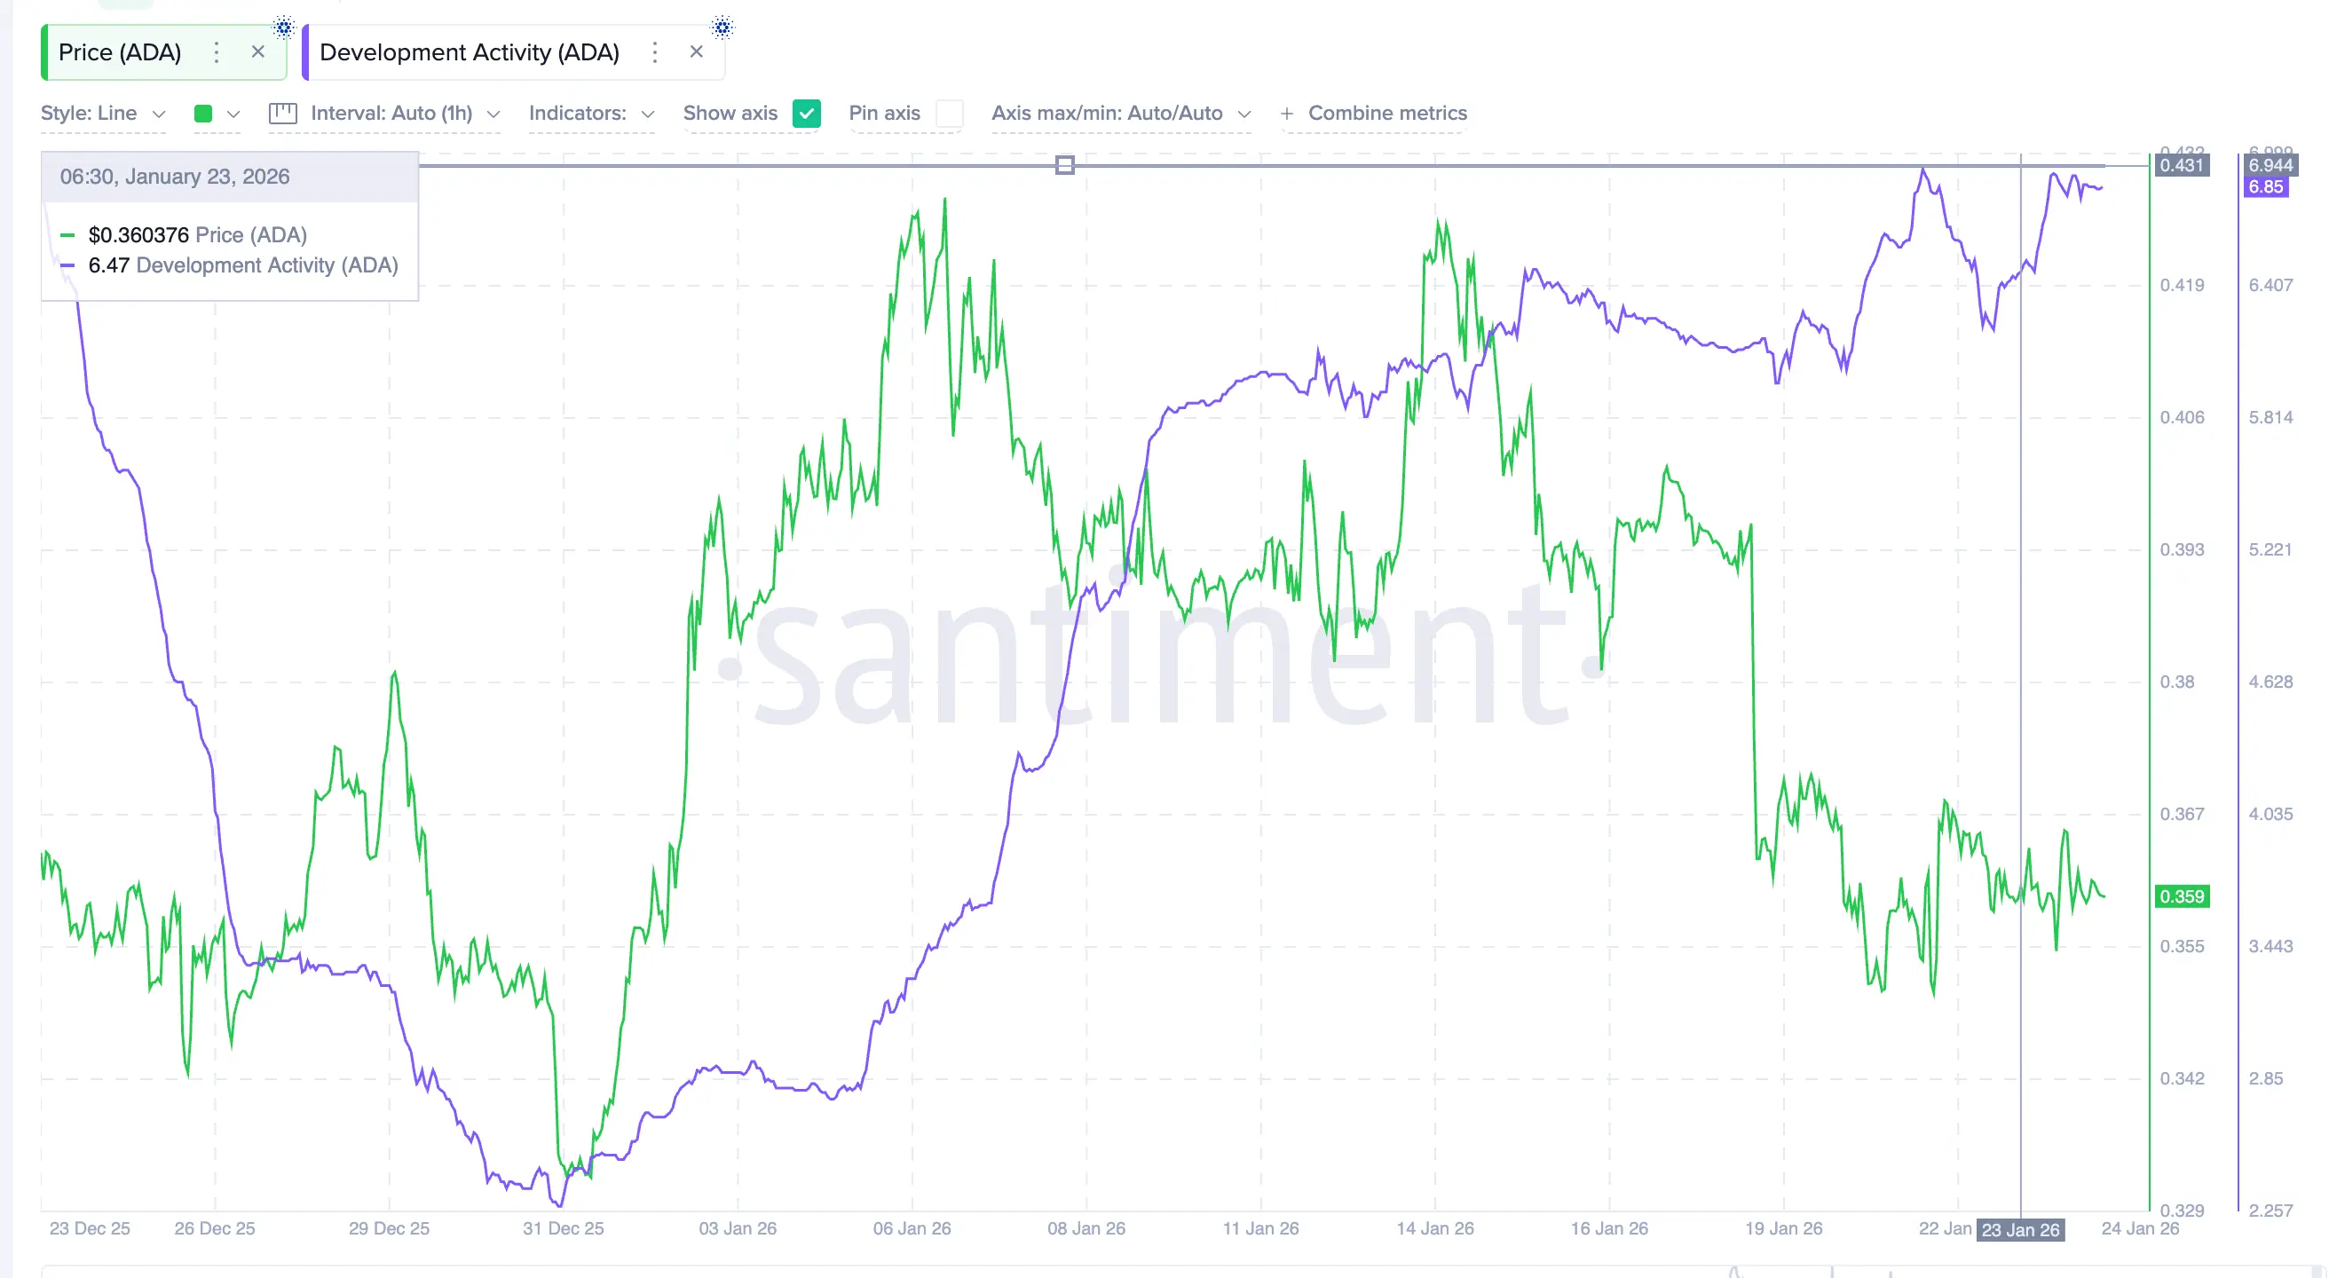
Task: Open the Price (ADA) three-dot options menu
Action: (216, 52)
